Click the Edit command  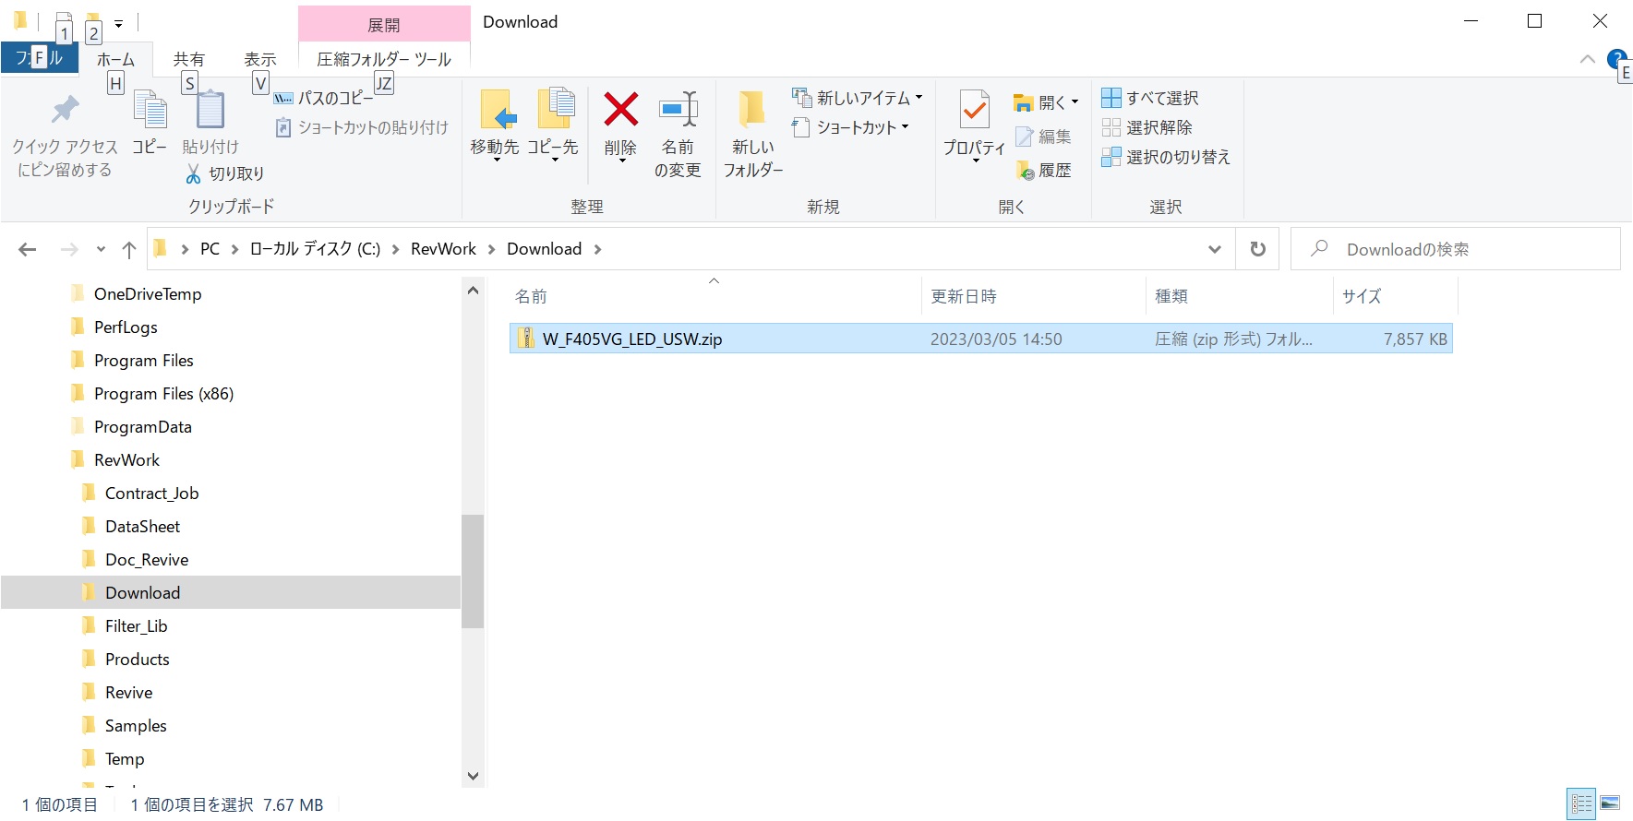[1043, 137]
